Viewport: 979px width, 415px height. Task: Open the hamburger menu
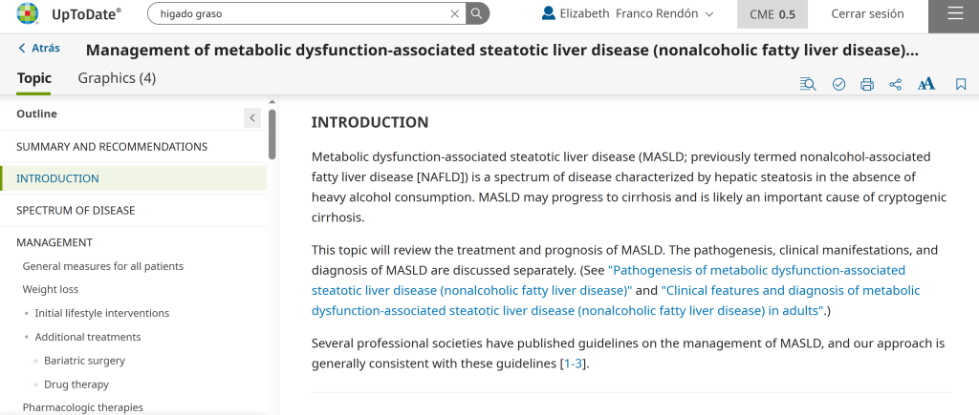[x=955, y=13]
